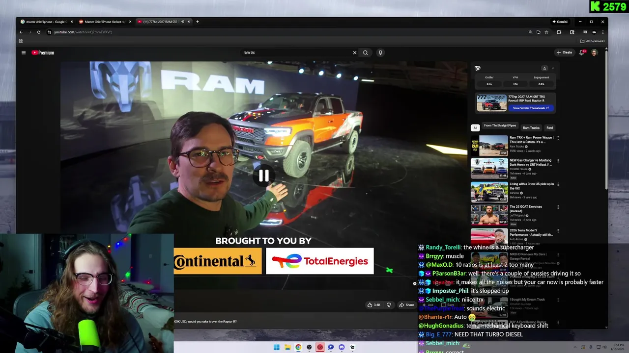Open options for 'Living with a 3 ton US pick-up'

558,184
